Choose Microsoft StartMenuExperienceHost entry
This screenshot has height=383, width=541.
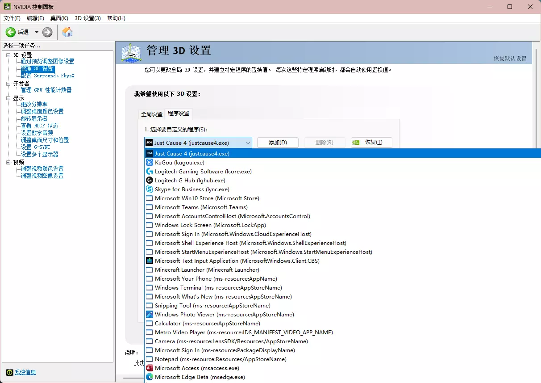[x=343, y=252]
